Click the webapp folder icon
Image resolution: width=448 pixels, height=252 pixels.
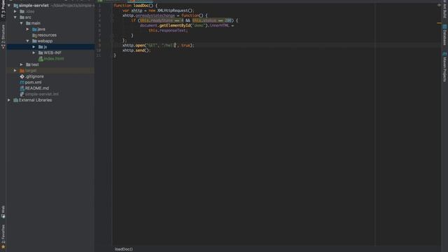[x=34, y=41]
